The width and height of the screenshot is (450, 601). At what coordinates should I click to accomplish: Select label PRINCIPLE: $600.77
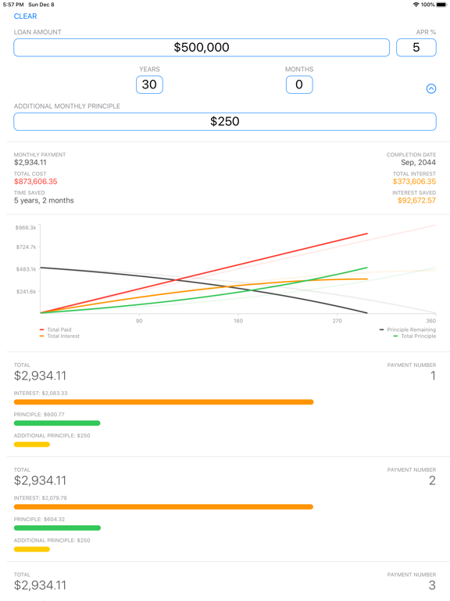click(x=39, y=414)
